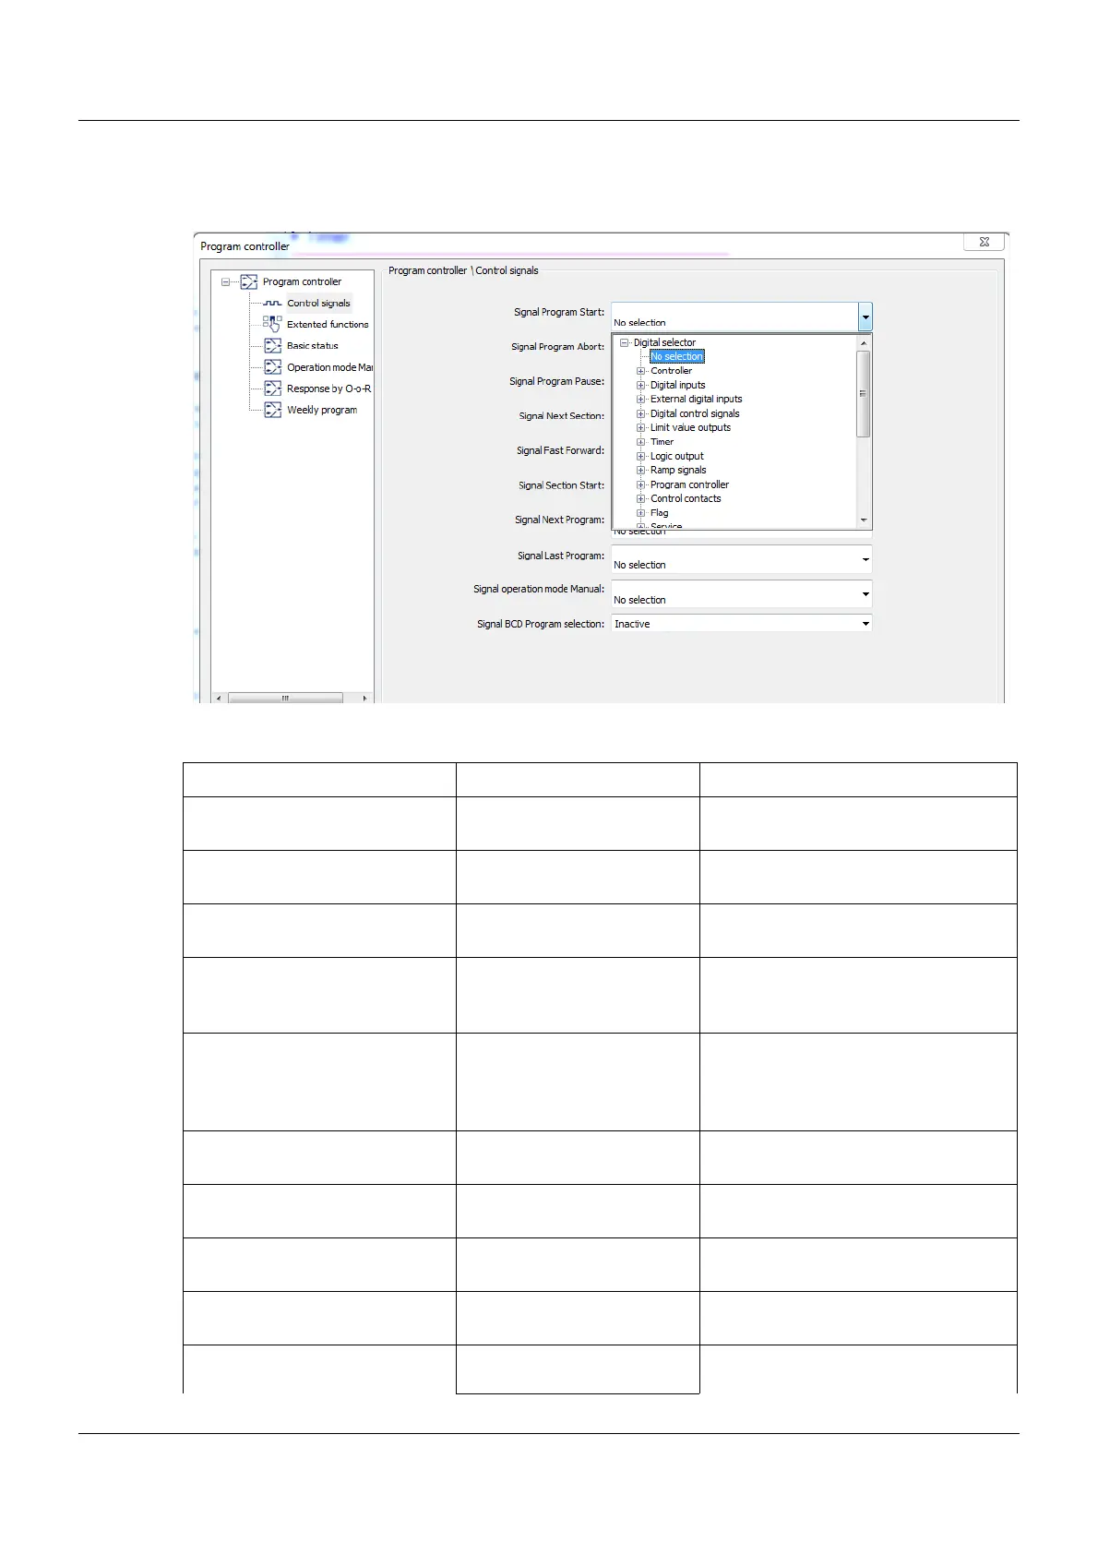Expand the Timer node
The width and height of the screenshot is (1098, 1554).
[641, 442]
